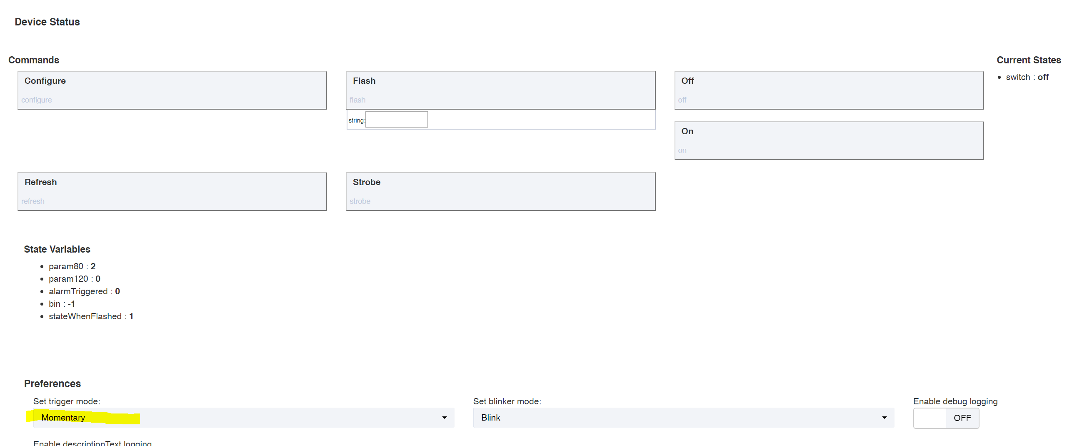Select the 'switch : off' current state
The width and height of the screenshot is (1087, 446).
point(1027,77)
